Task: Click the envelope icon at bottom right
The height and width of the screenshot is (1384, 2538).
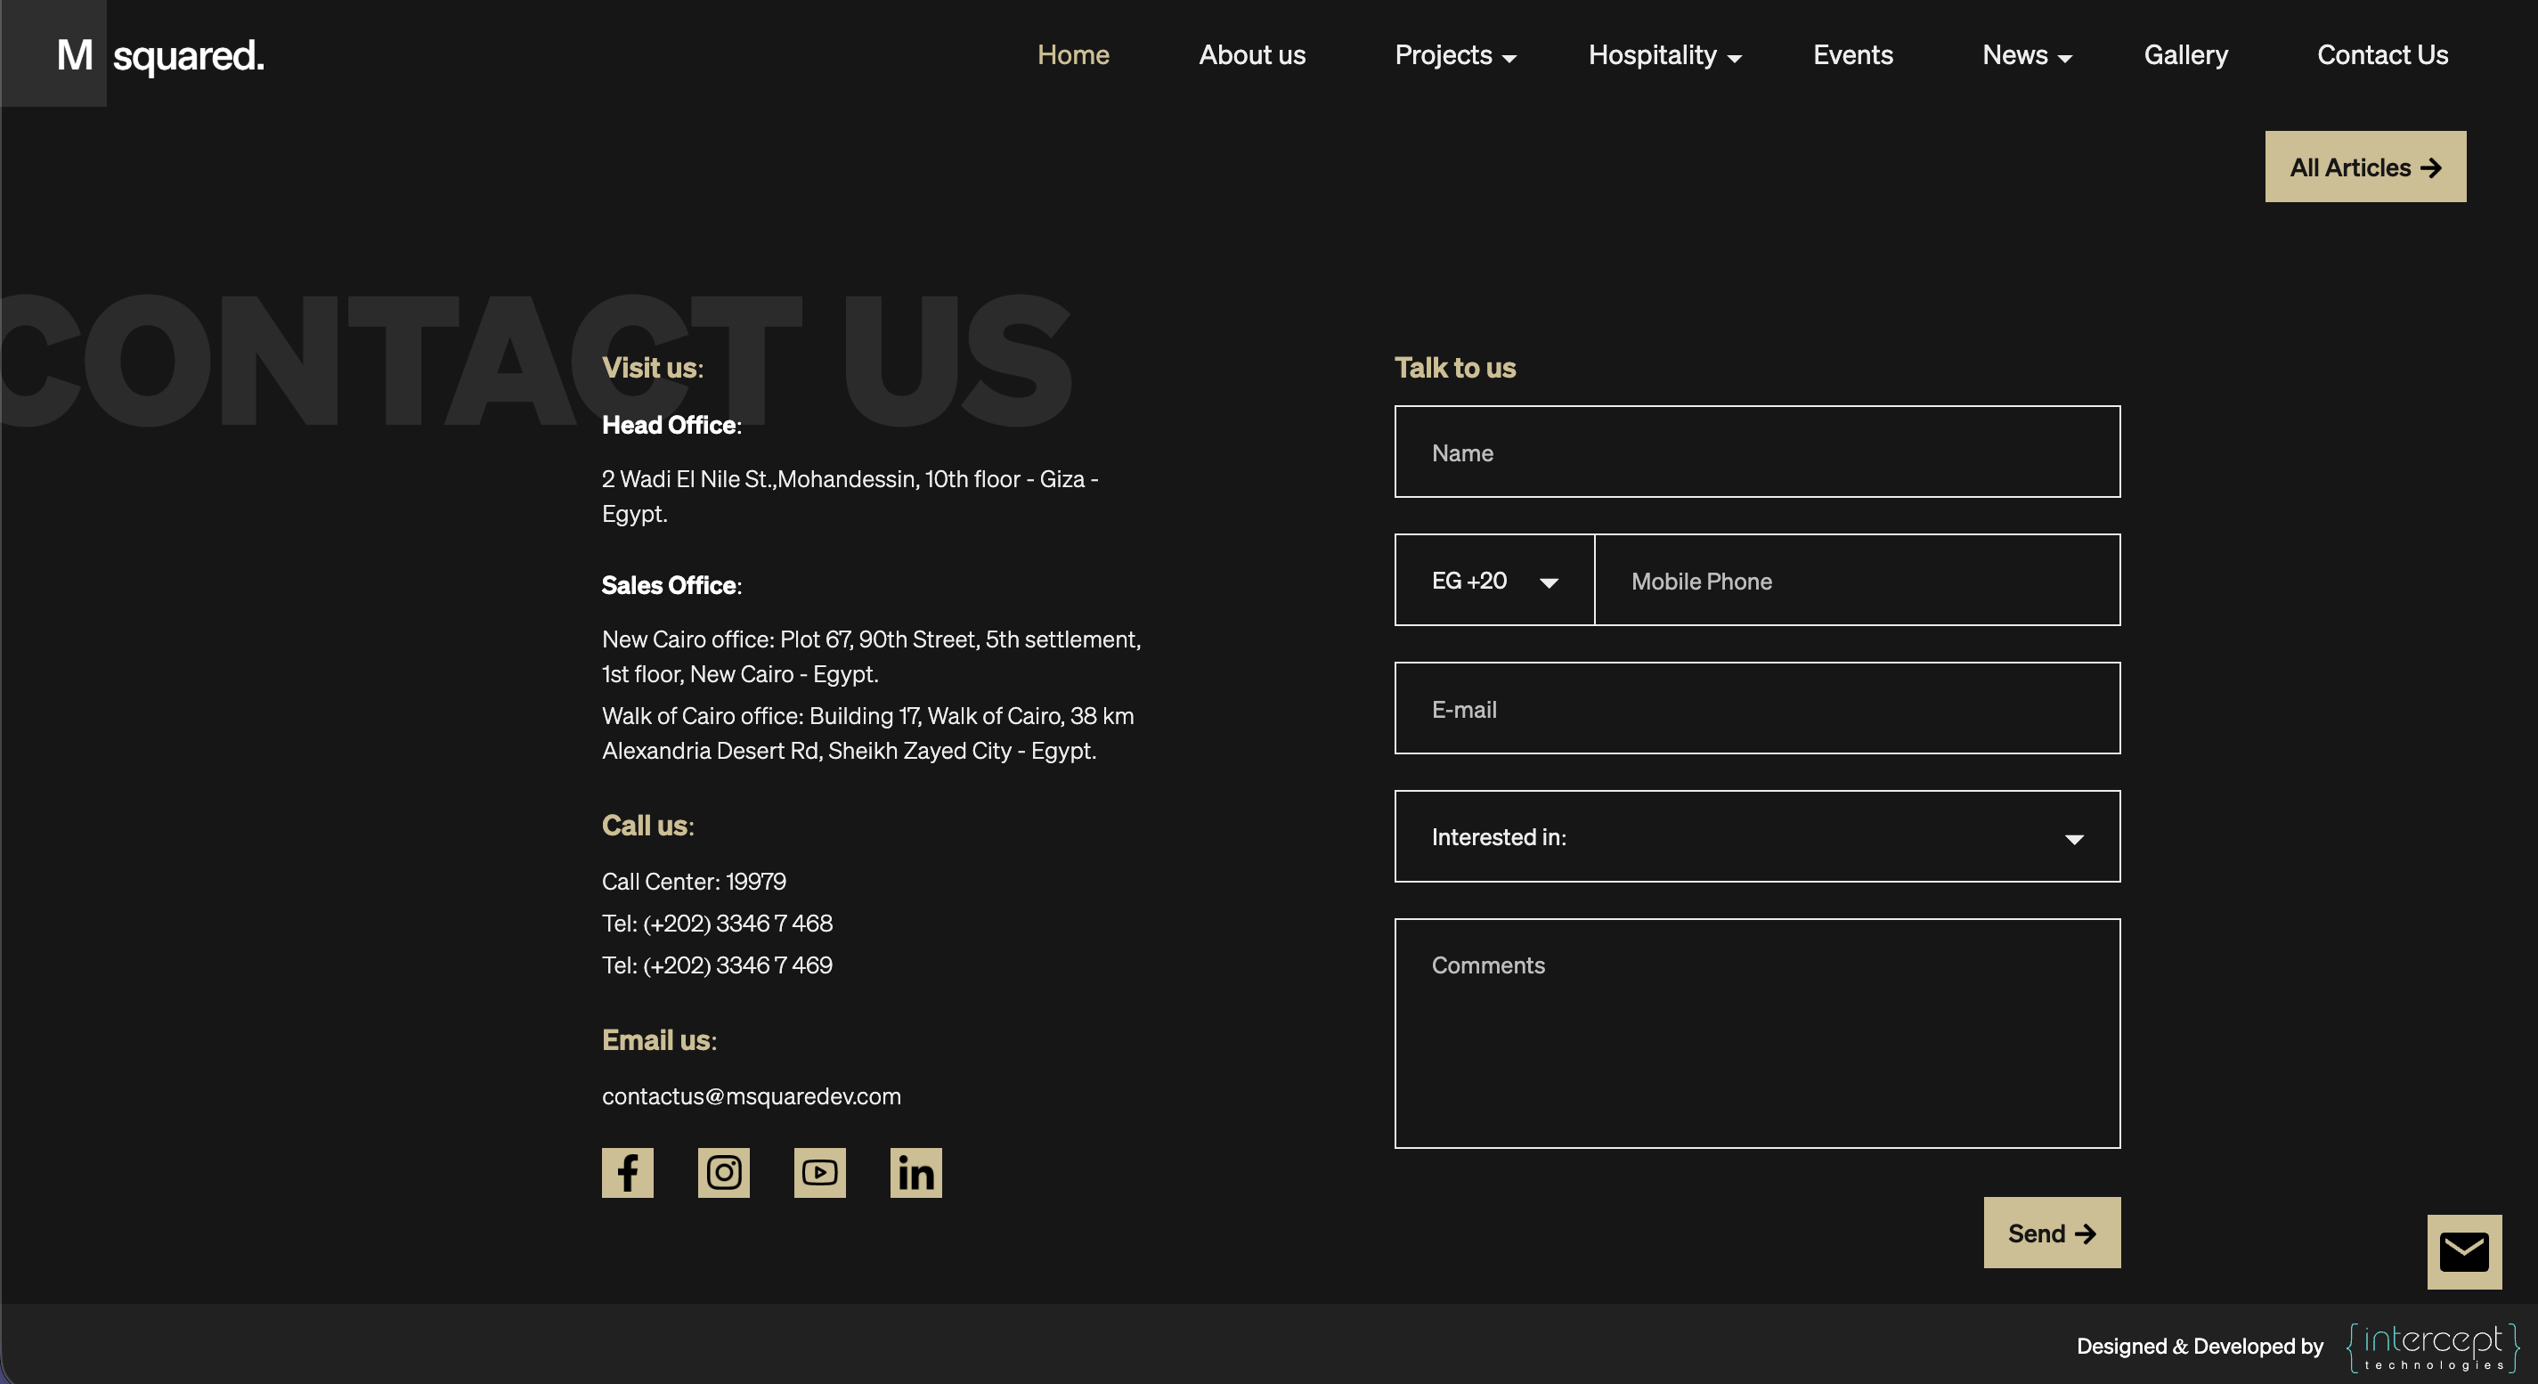Action: (2464, 1252)
